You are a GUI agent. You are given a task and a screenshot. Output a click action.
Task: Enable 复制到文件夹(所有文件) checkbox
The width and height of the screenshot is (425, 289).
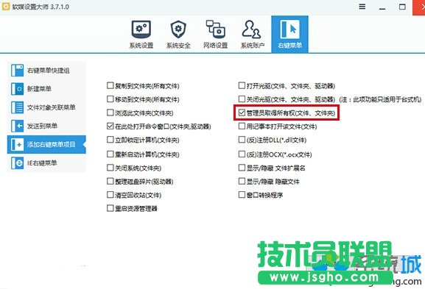tap(110, 86)
